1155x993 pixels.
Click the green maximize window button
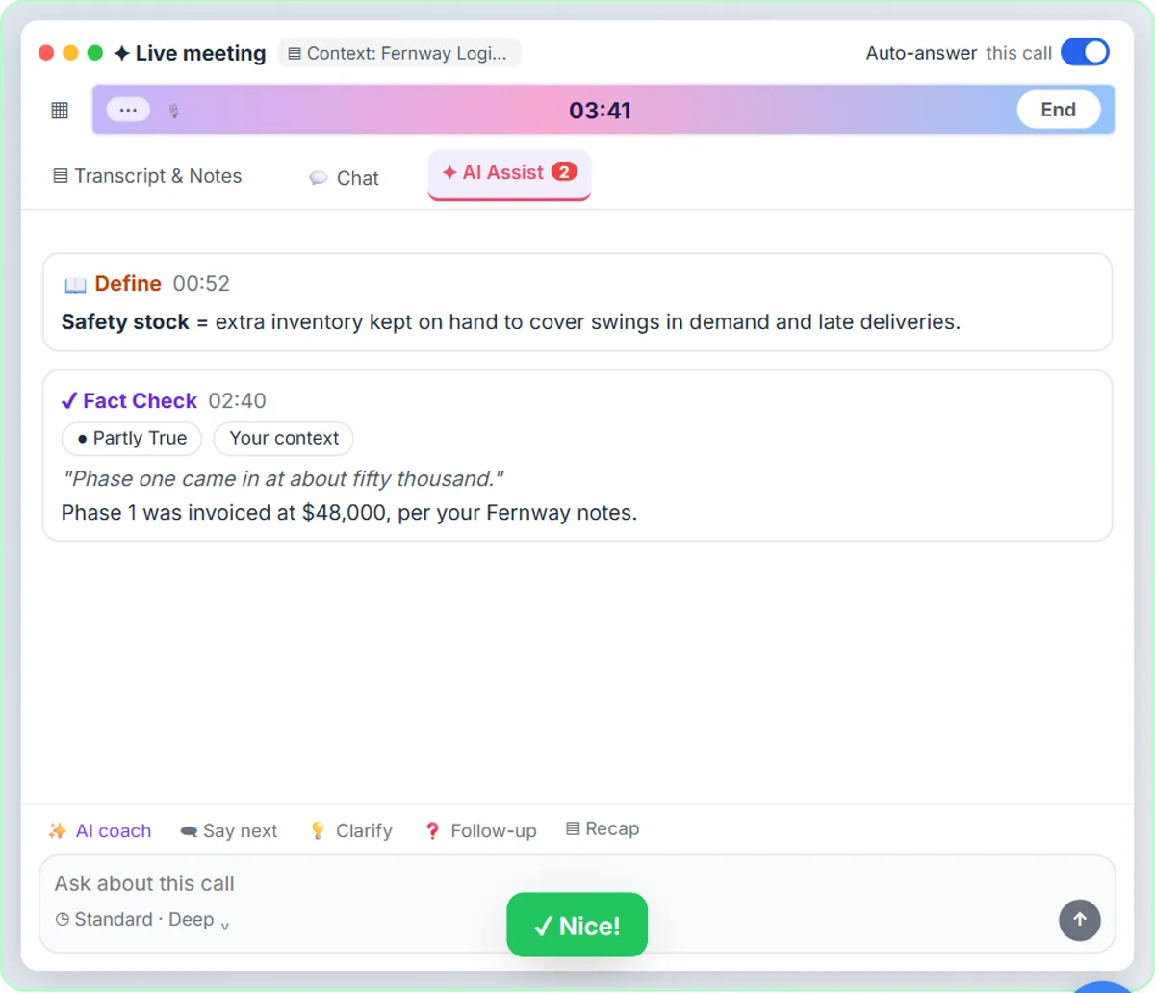[x=95, y=53]
